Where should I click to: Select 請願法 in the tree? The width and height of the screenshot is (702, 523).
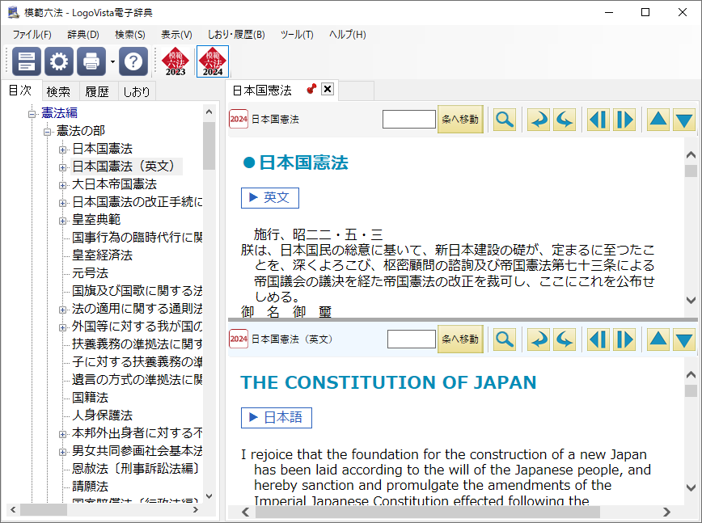pyautogui.click(x=91, y=487)
